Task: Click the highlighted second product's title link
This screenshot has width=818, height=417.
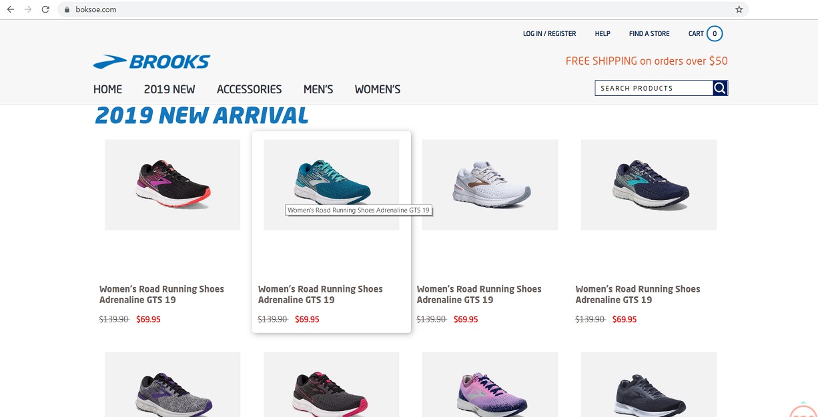Action: (320, 294)
